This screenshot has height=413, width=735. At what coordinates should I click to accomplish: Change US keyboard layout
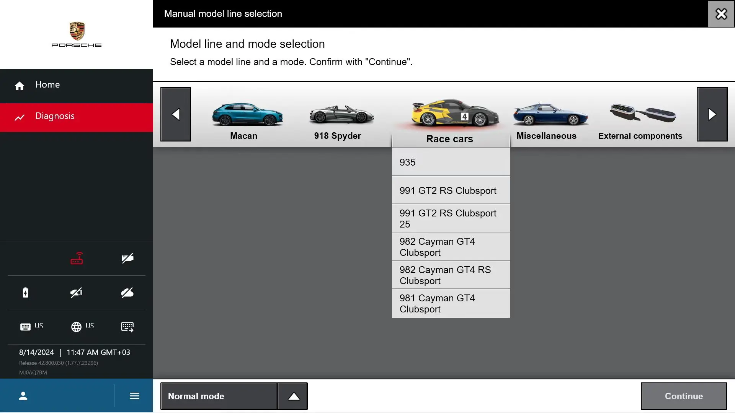[x=31, y=327]
